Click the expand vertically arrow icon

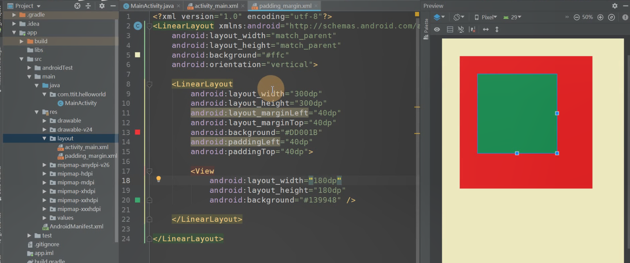pyautogui.click(x=497, y=29)
